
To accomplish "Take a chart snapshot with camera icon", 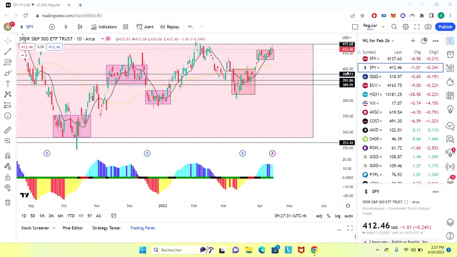I will pos(428,27).
